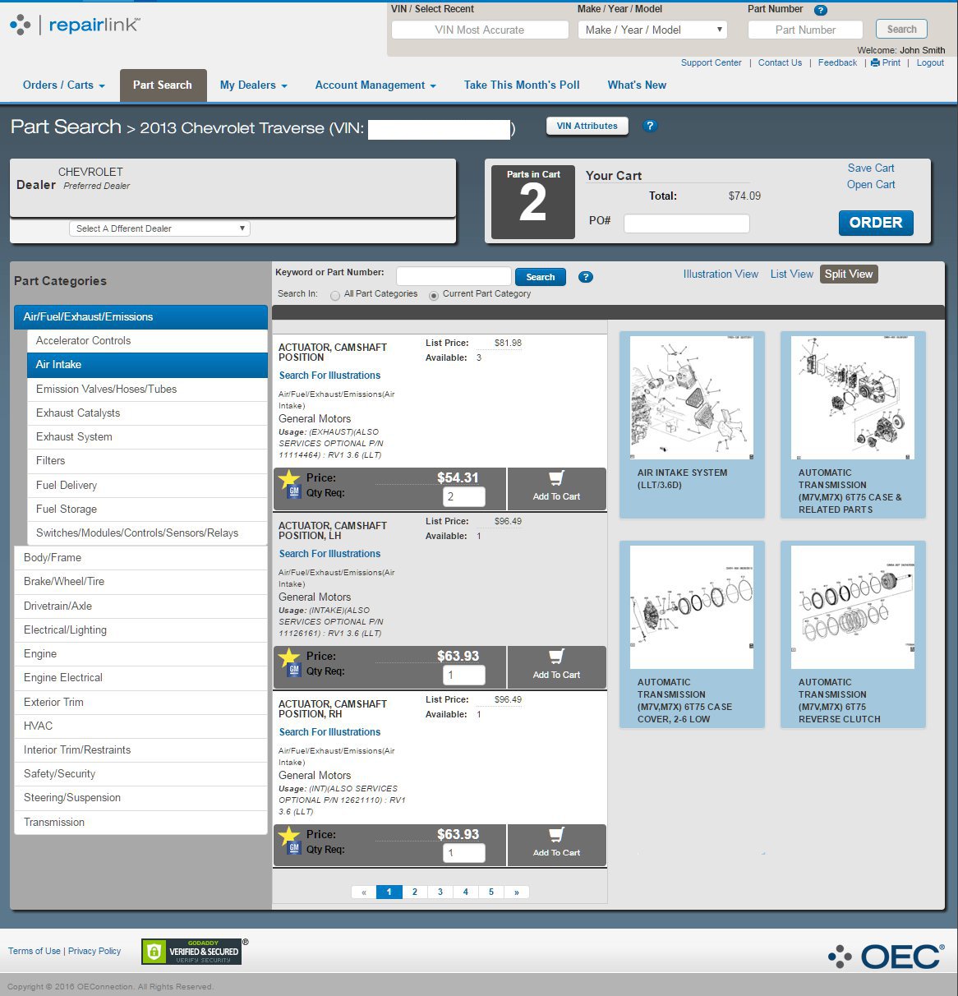Open Support Center link
The width and height of the screenshot is (958, 996).
[x=712, y=62]
